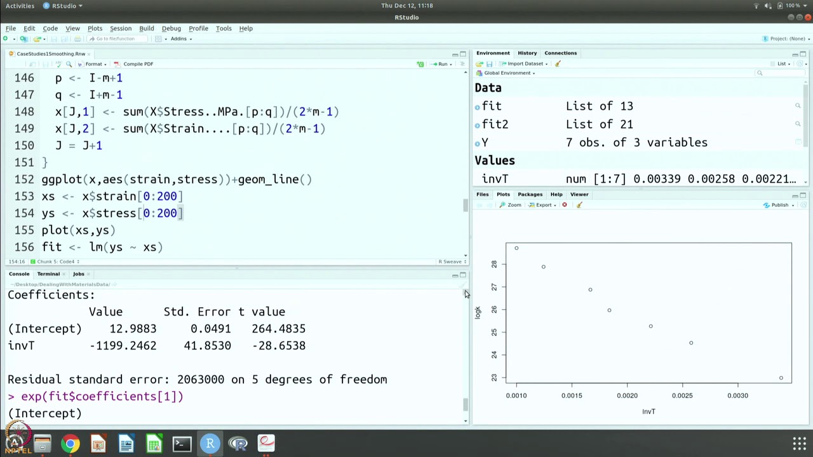The height and width of the screenshot is (457, 813).
Task: Open the Export dropdown in Plots
Action: coord(541,205)
